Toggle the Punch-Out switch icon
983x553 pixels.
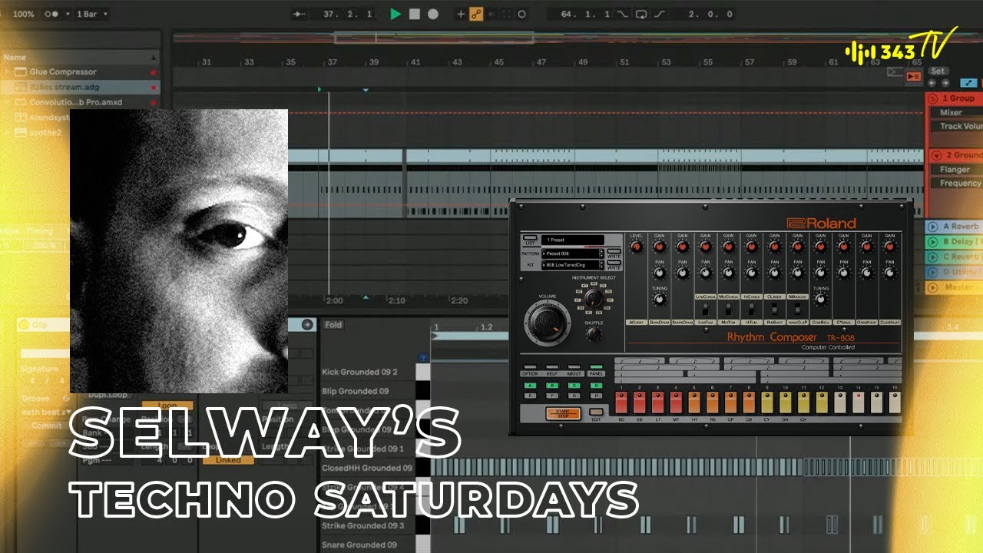pos(660,14)
